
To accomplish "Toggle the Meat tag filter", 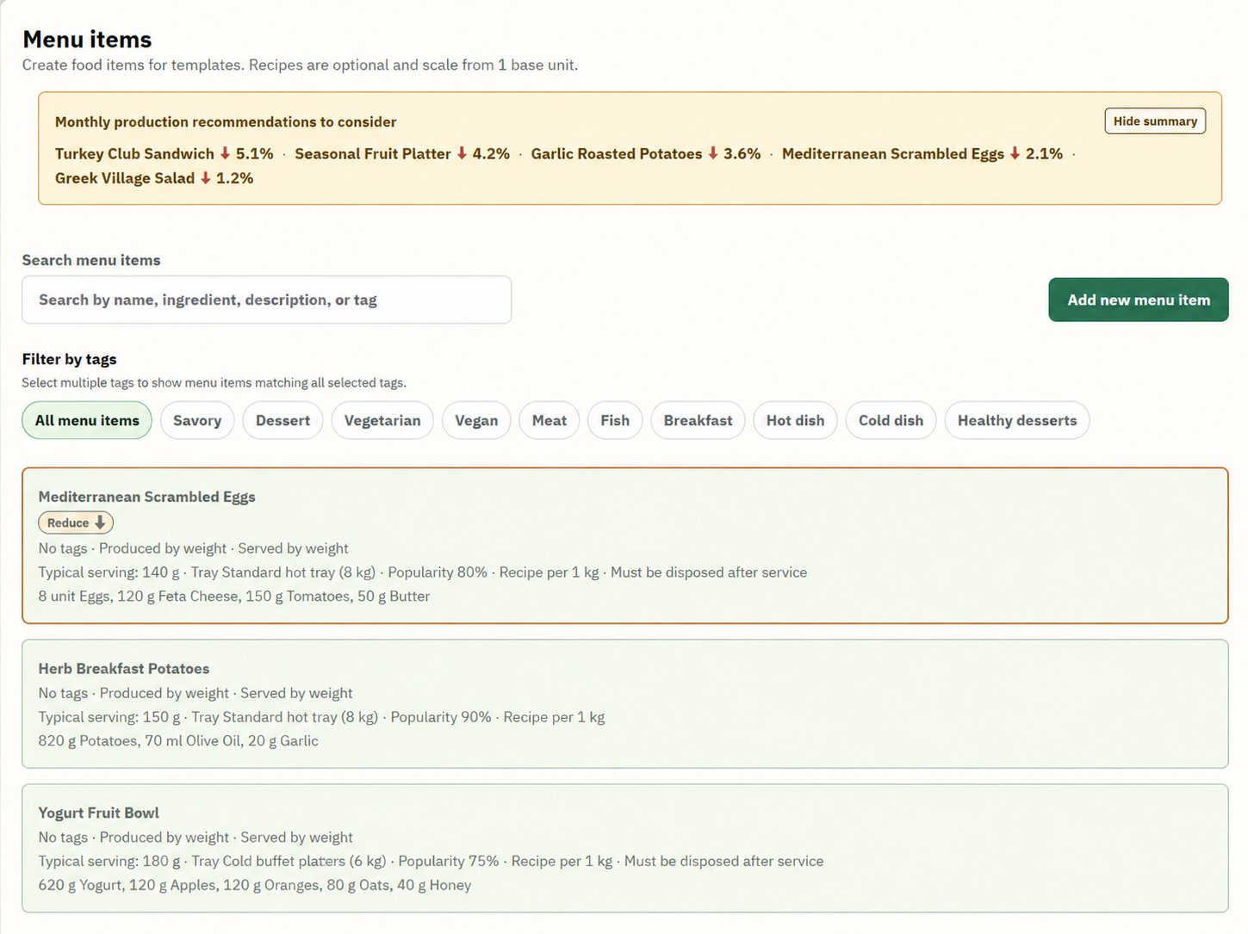I will point(549,420).
